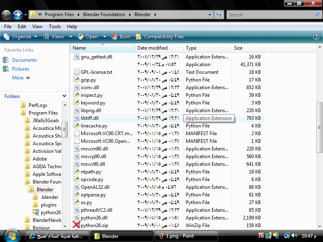
Task: Open the Tools menu
Action: pyautogui.click(x=55, y=27)
